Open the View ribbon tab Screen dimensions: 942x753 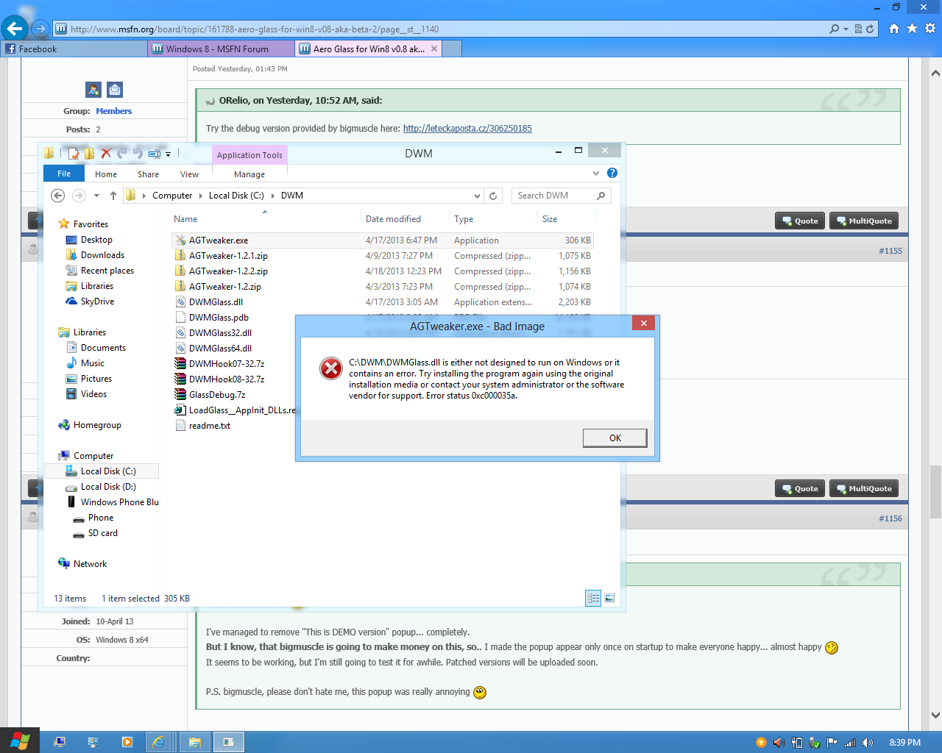[x=189, y=174]
